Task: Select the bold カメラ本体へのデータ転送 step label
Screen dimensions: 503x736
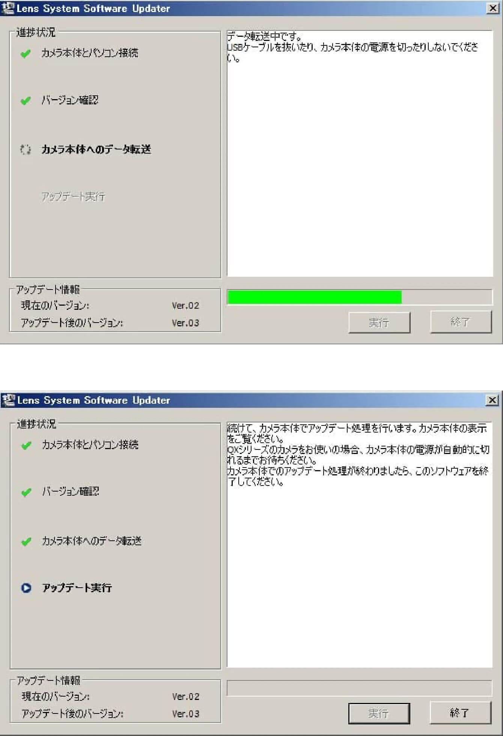Action: point(96,149)
